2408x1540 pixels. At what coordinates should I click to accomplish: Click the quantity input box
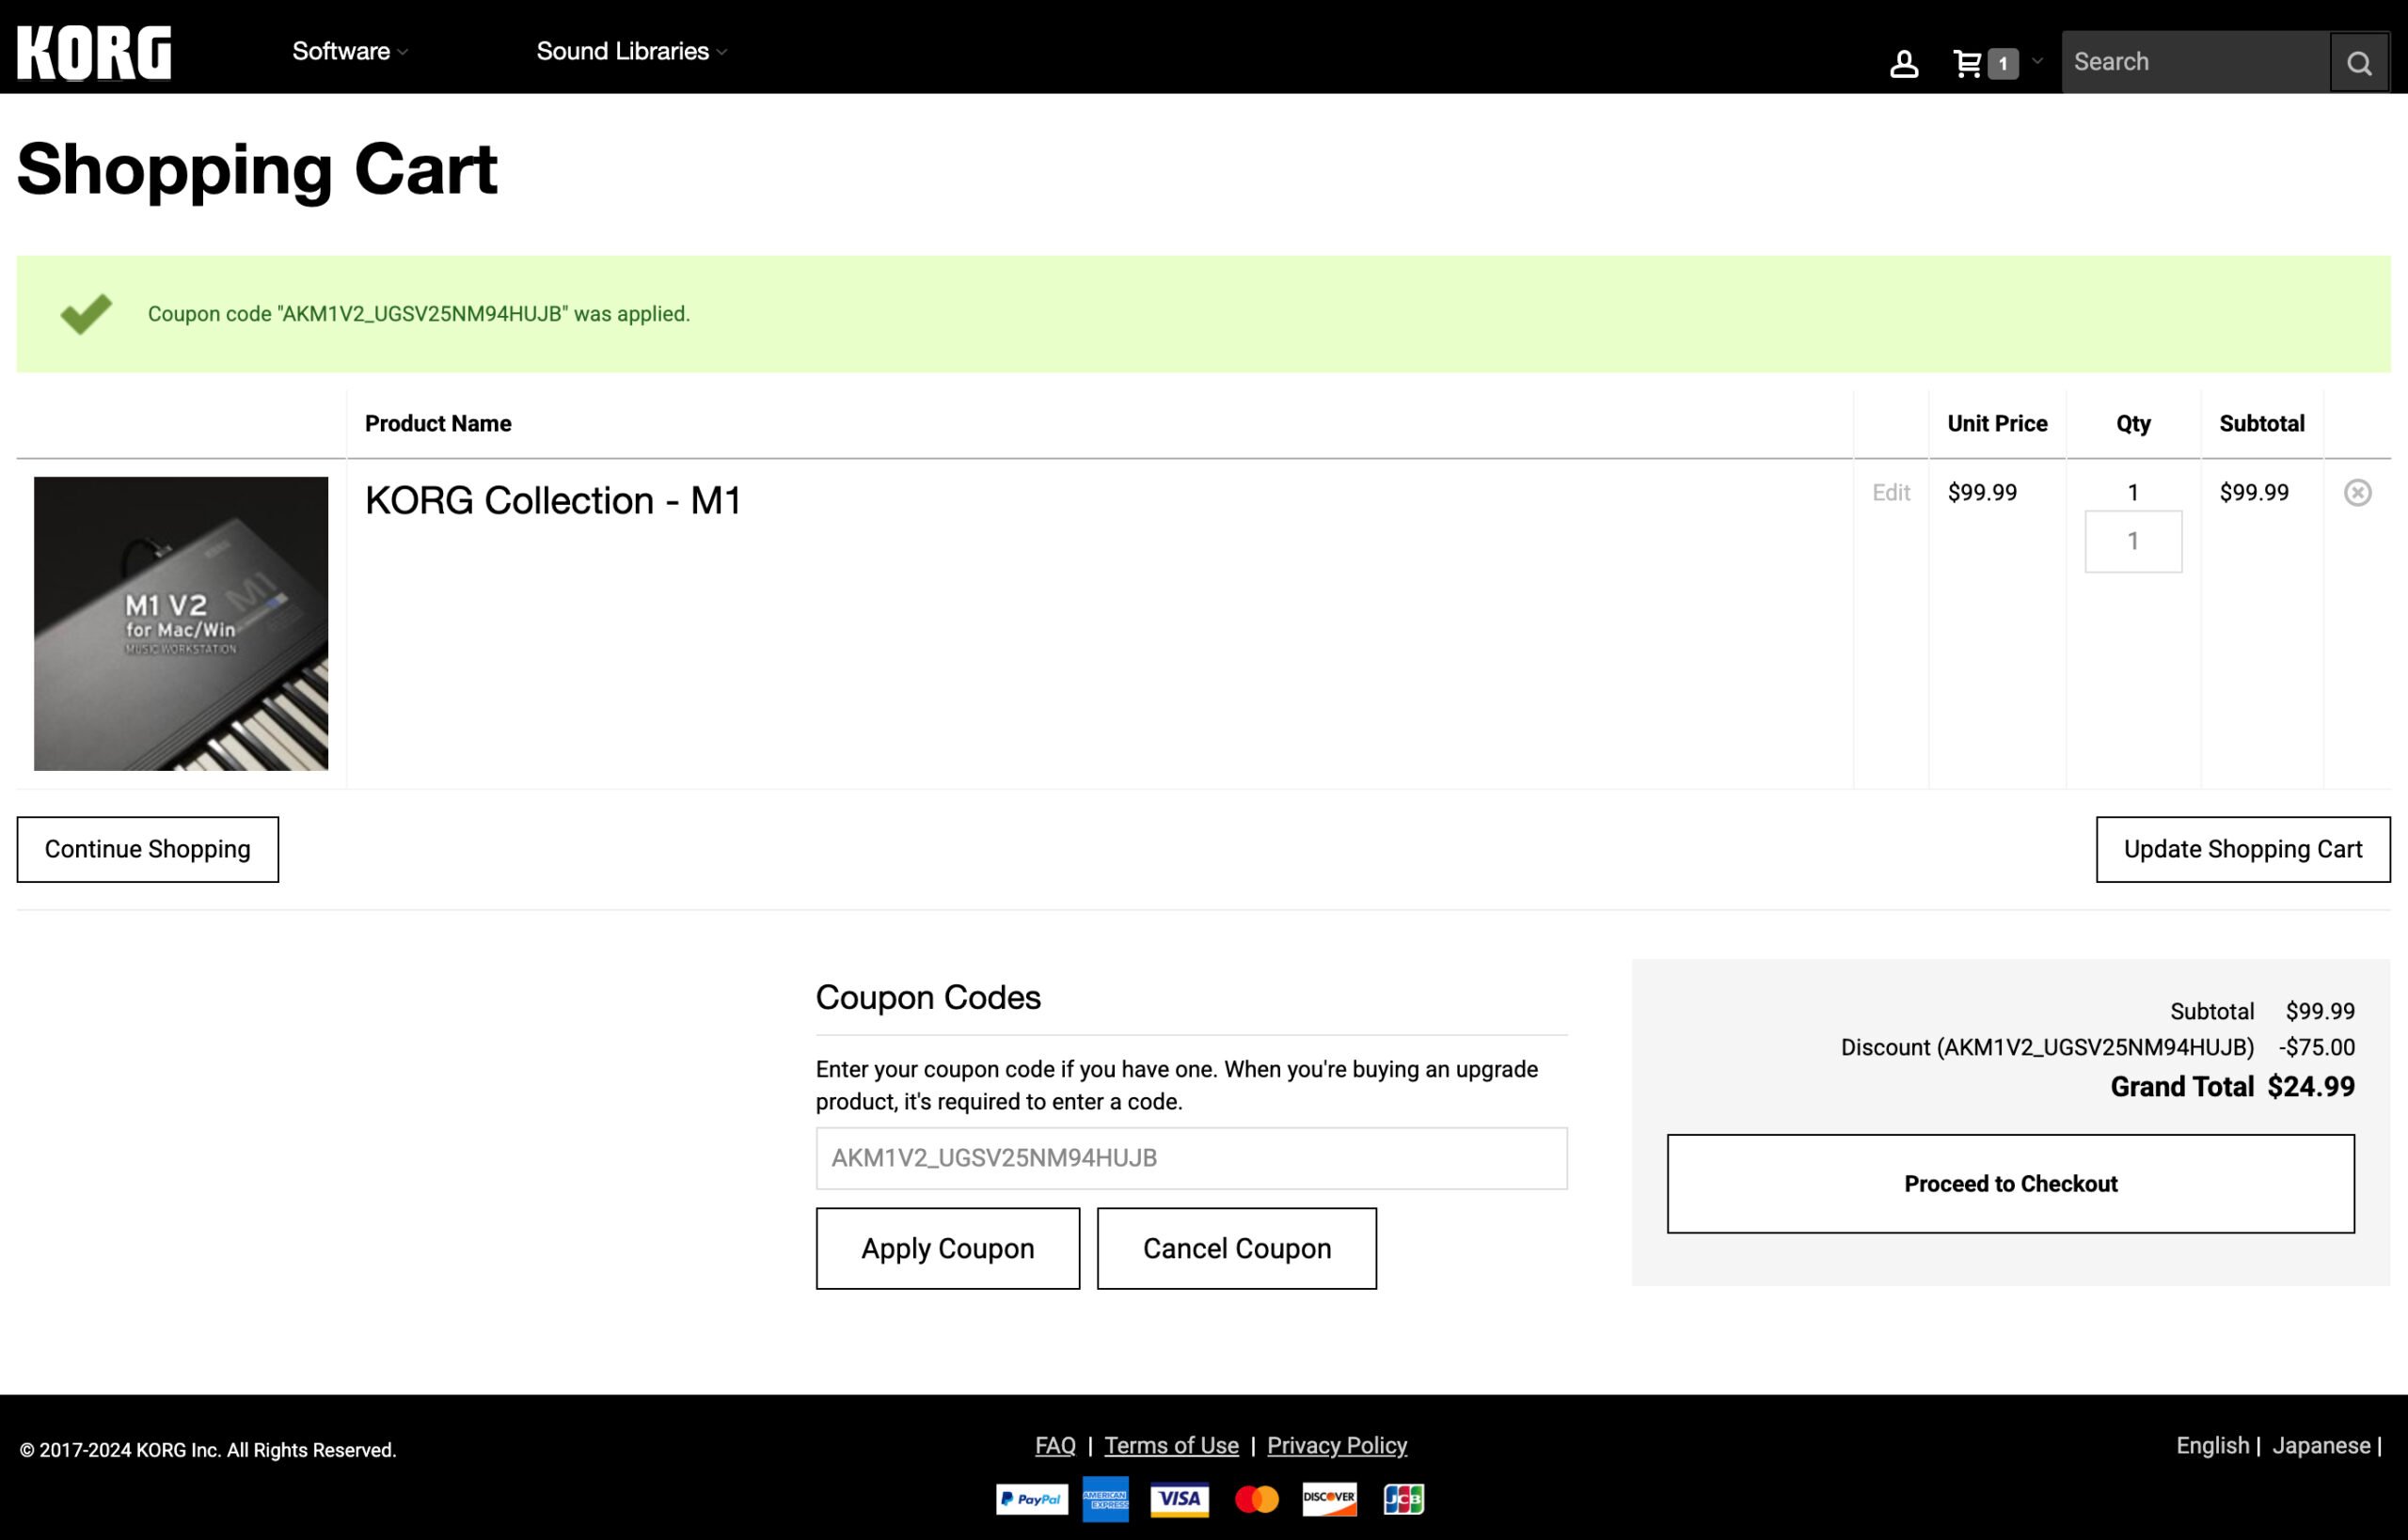[x=2133, y=542]
